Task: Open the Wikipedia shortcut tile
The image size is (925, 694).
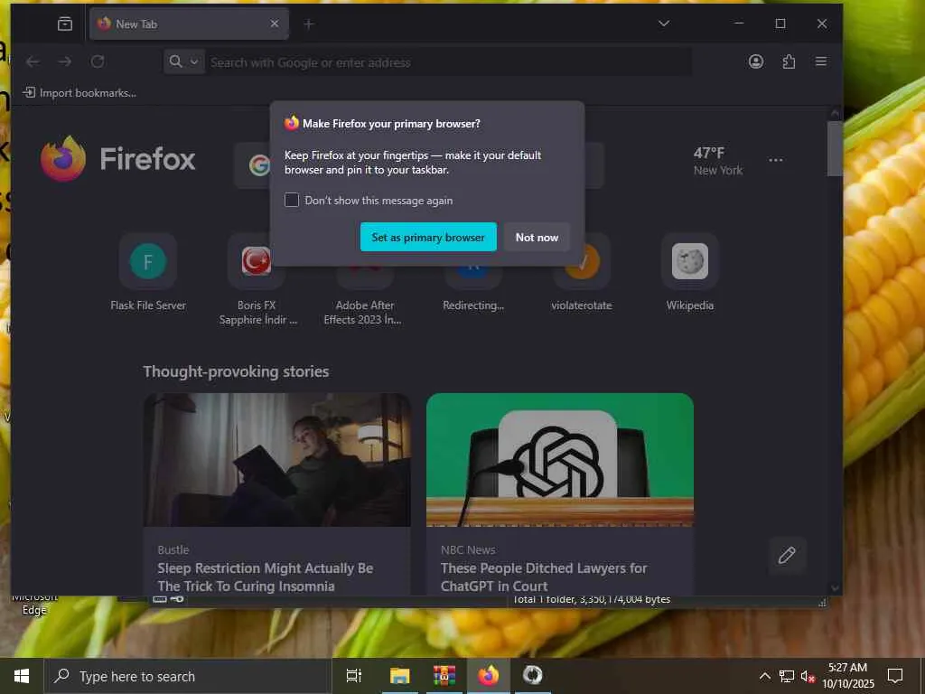Action: click(x=689, y=261)
